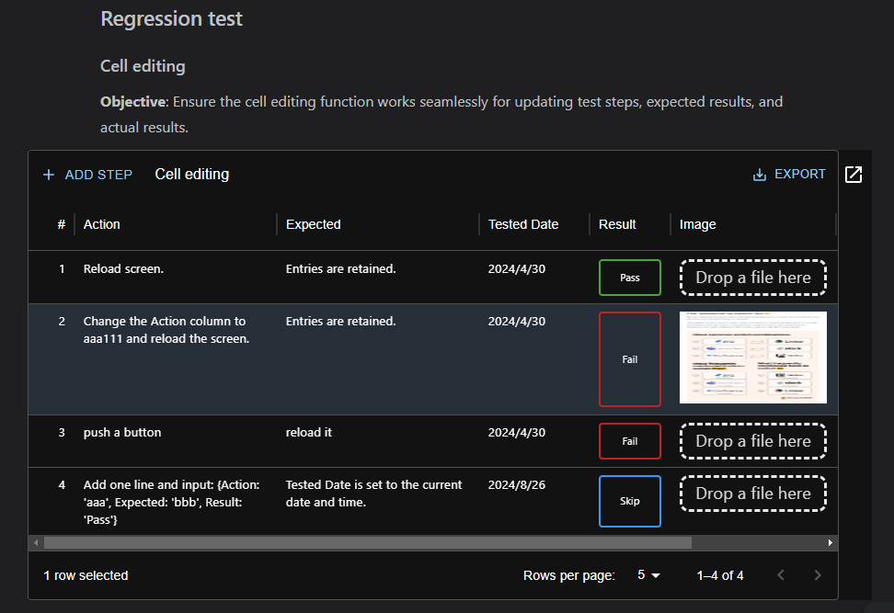
Task: Click the next page chevron
Action: (x=818, y=574)
